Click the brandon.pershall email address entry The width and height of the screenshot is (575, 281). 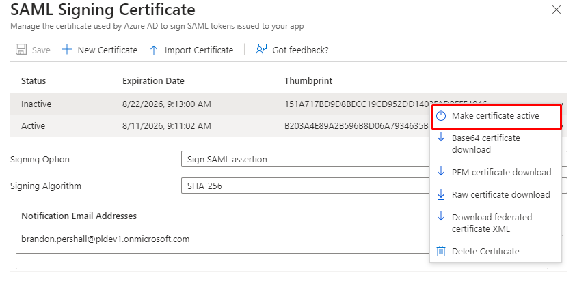click(x=105, y=239)
